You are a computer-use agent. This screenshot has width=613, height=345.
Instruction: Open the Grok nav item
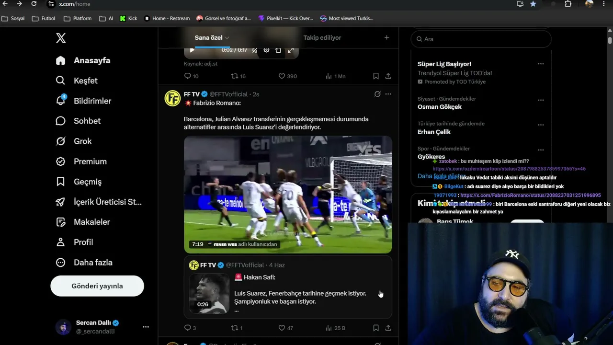coord(74,141)
